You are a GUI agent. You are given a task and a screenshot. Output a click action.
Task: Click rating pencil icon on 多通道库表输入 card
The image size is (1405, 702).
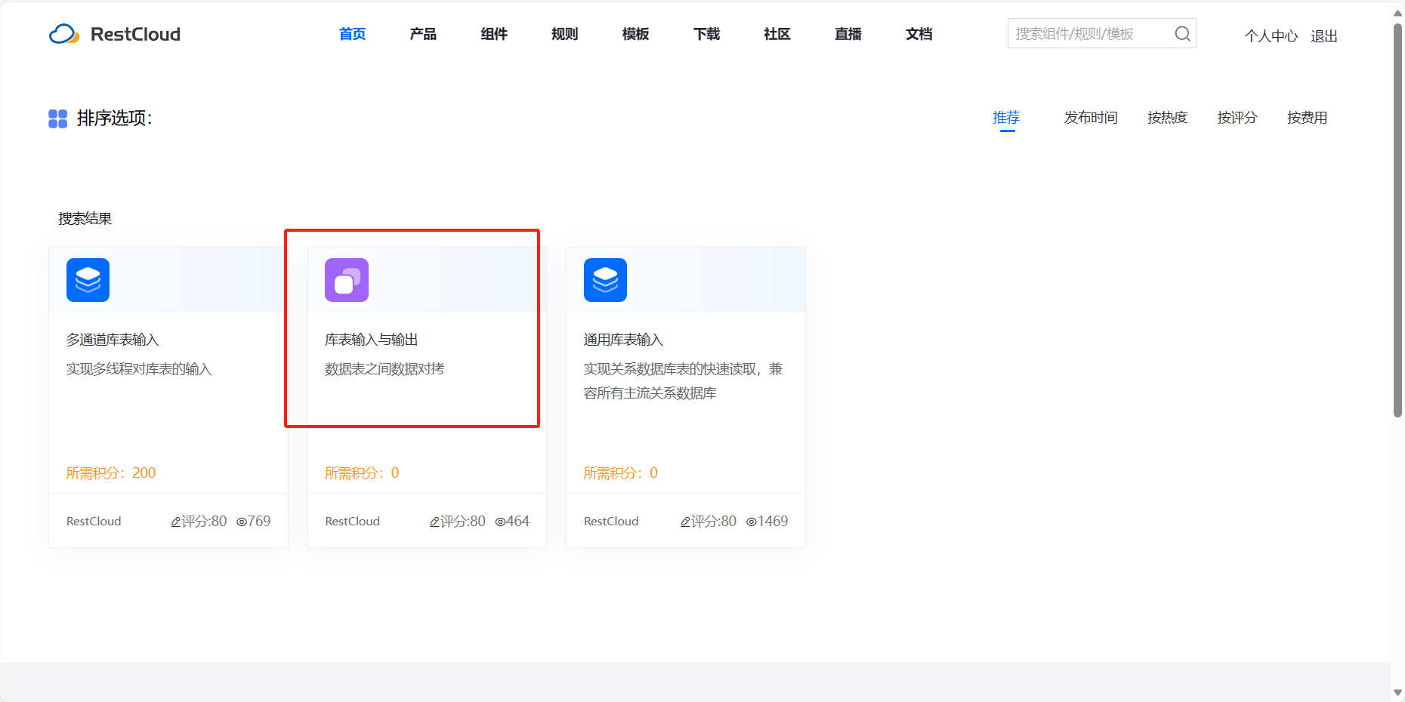point(175,522)
